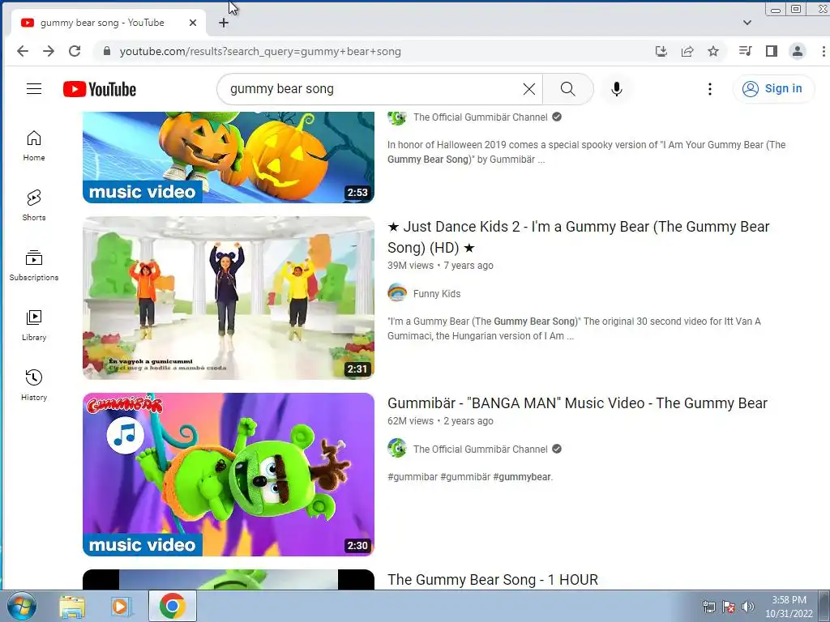Click the #gummibar hashtag description
This screenshot has width=830, height=622.
point(470,476)
